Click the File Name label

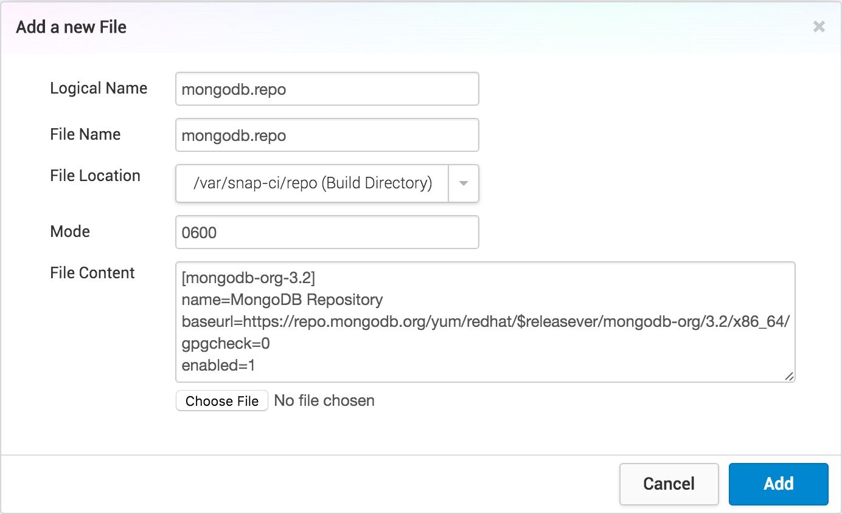click(85, 134)
